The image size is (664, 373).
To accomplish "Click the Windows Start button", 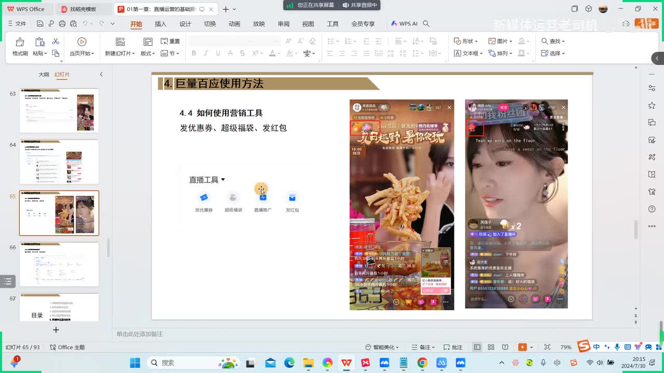I will tap(134, 363).
